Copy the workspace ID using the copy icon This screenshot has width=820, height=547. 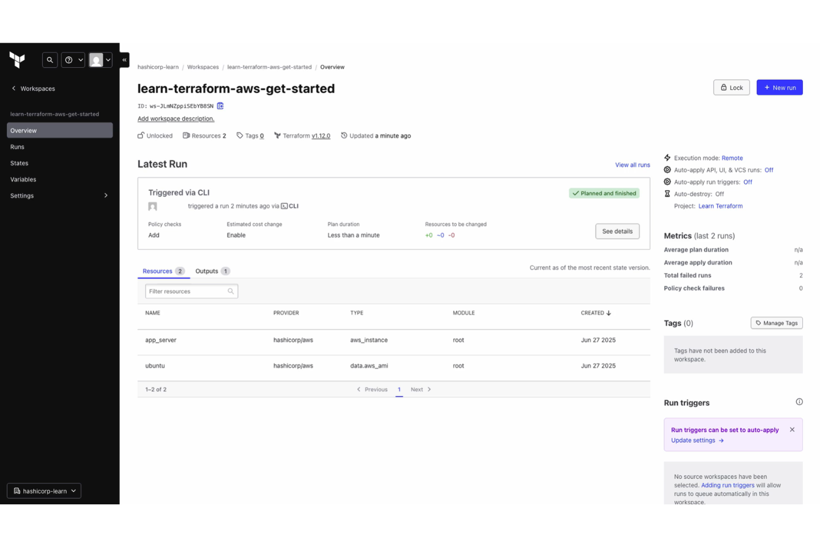(x=220, y=106)
